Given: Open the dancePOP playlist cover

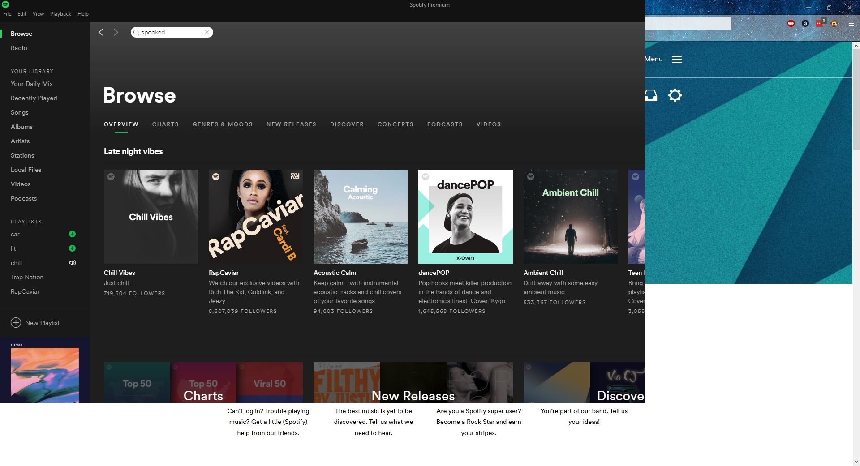Looking at the screenshot, I should pos(465,217).
